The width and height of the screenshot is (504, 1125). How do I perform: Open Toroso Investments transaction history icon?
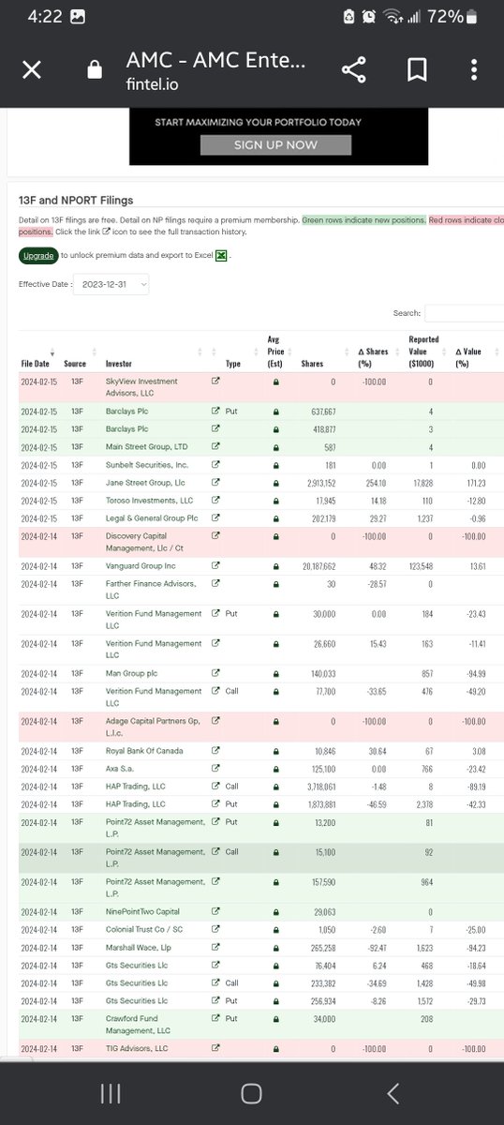216,500
